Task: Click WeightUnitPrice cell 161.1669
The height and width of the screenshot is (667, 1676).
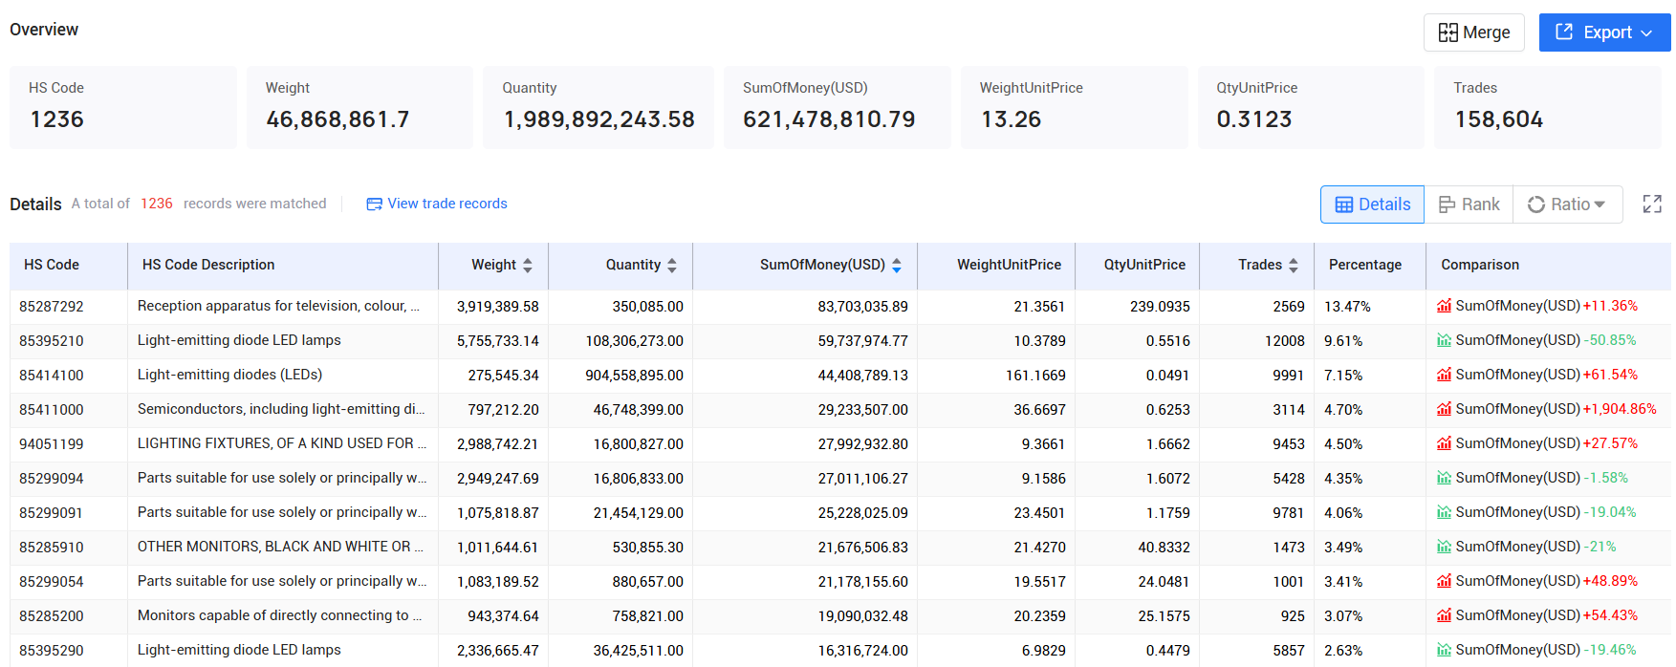Action: 1035,376
